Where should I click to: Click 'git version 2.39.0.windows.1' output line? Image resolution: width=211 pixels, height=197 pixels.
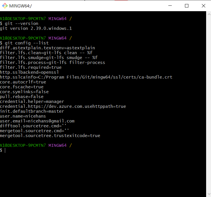pos(36,28)
